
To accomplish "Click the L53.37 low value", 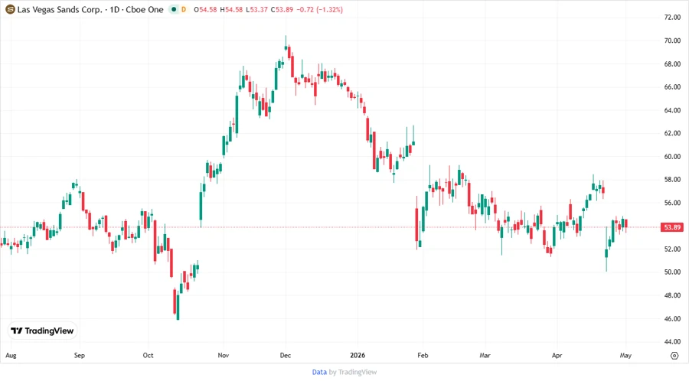I will 256,10.
